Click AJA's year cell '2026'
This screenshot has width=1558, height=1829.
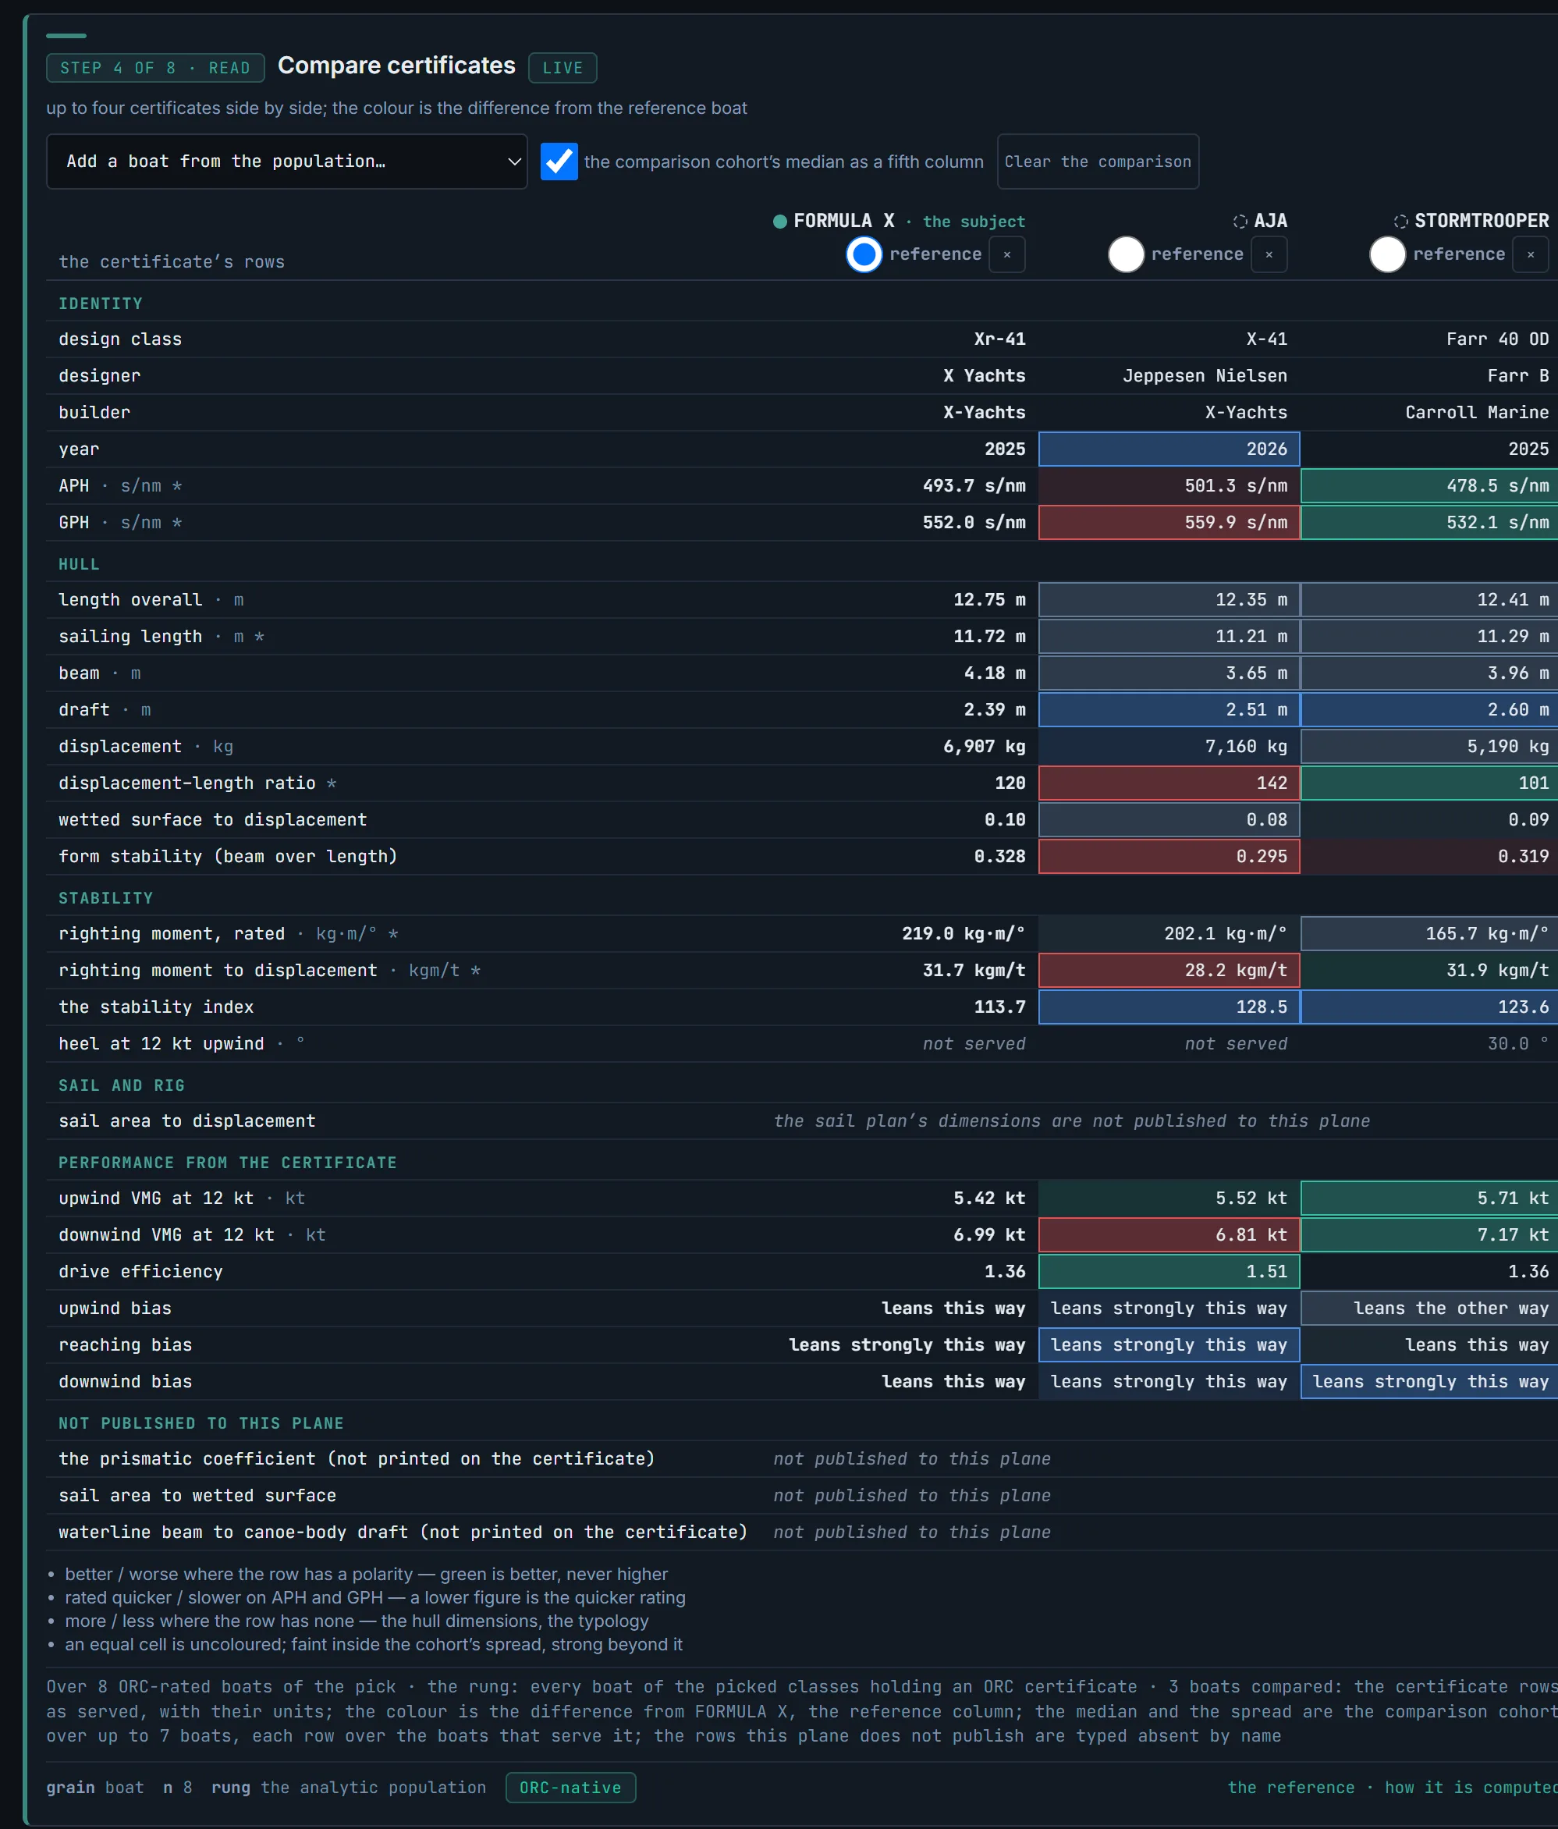pos(1168,449)
